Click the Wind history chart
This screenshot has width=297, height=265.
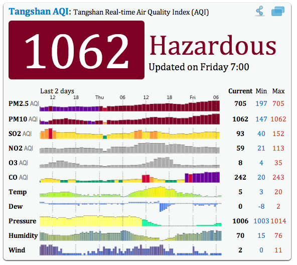tap(130, 250)
